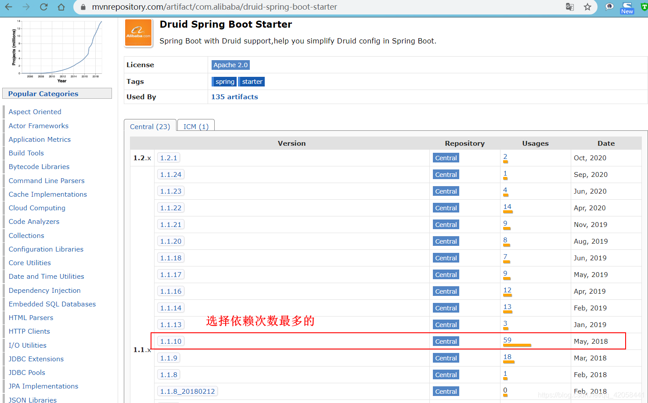Open the Cache Implementations category
Screen dimensions: 648x403
[x=48, y=194]
